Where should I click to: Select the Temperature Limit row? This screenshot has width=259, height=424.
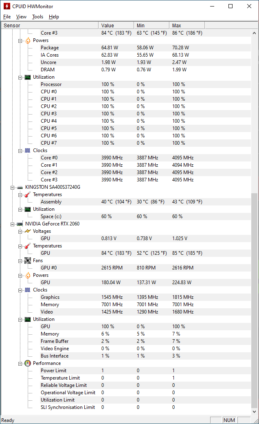point(60,378)
